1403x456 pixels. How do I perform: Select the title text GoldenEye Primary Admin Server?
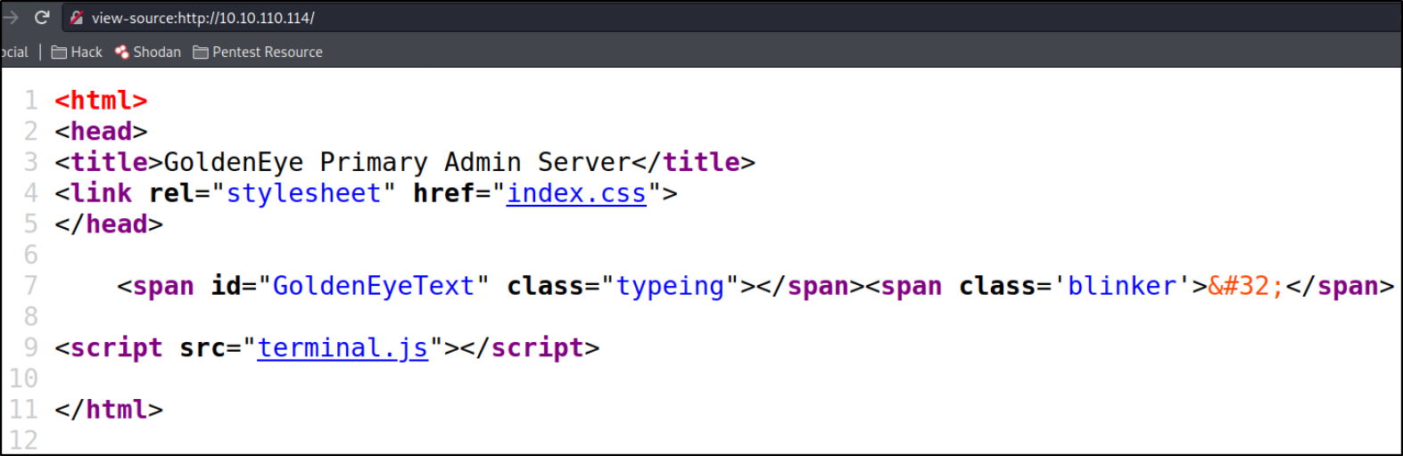(x=398, y=162)
